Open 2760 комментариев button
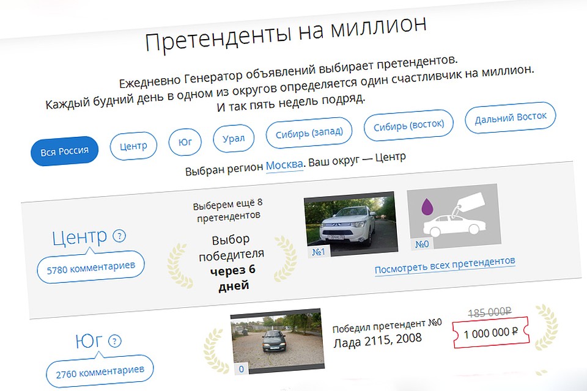 (100, 372)
